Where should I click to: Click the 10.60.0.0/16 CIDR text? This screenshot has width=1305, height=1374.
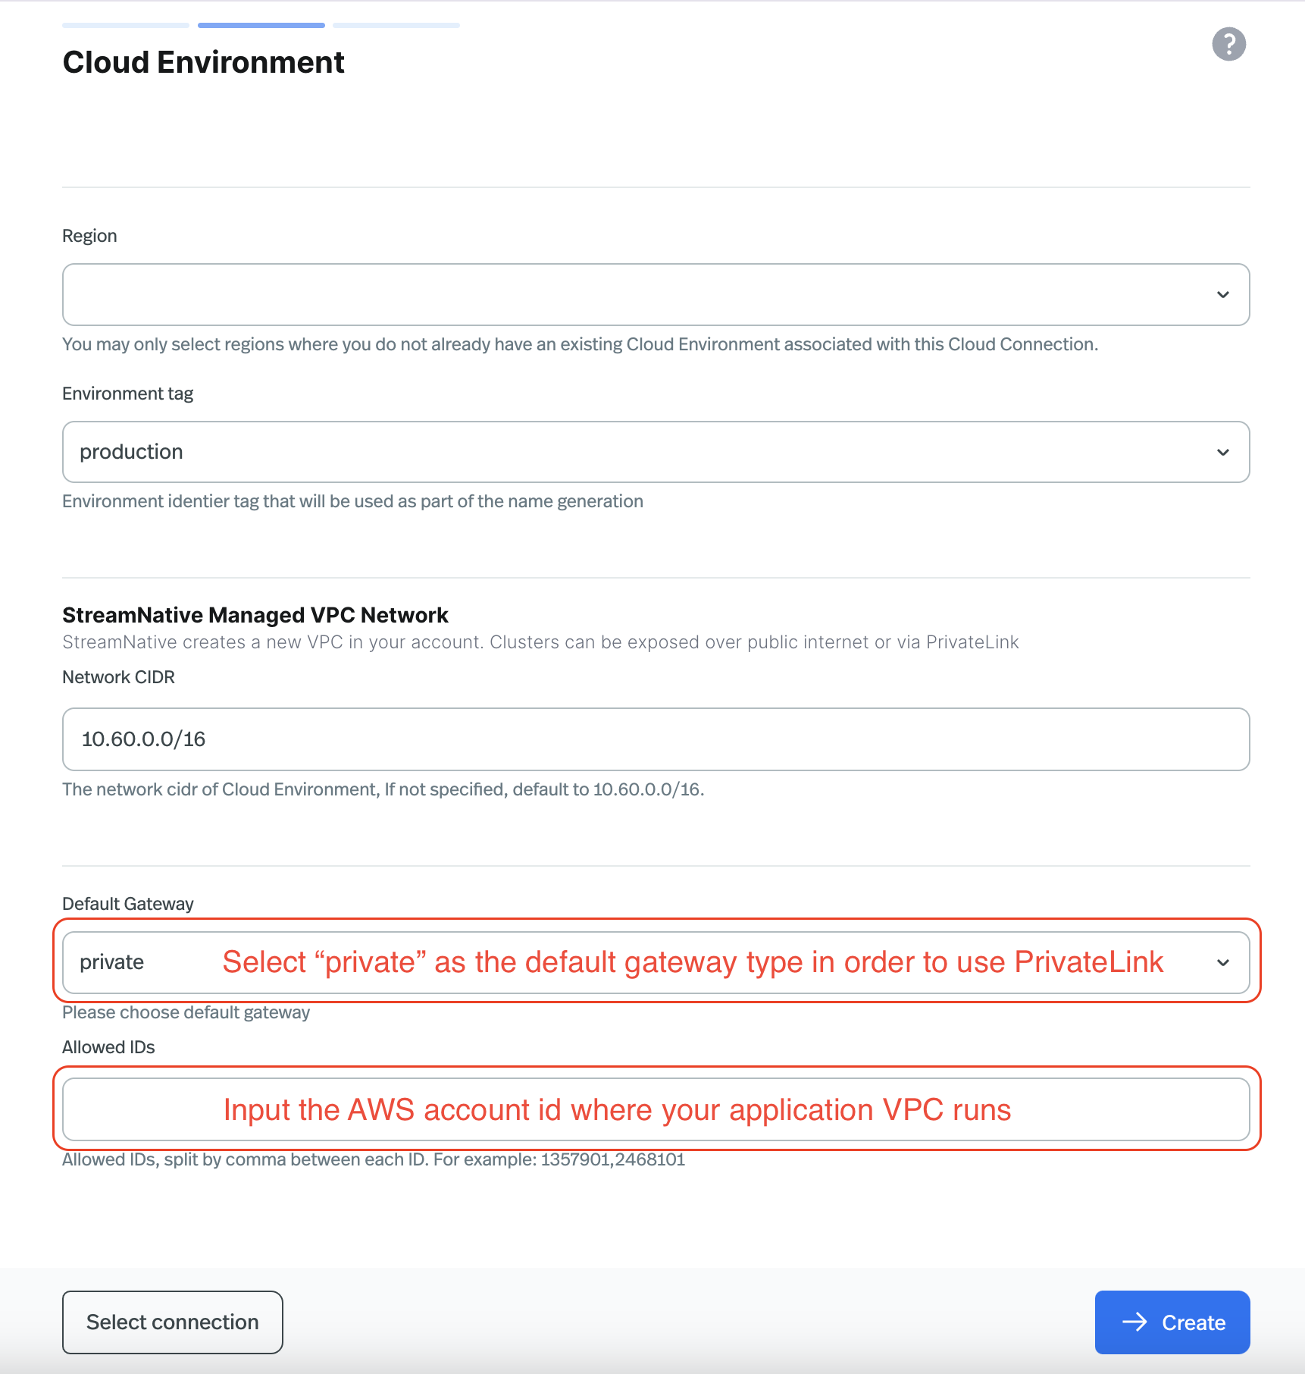tap(144, 739)
